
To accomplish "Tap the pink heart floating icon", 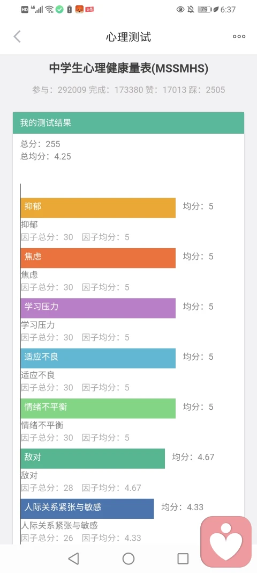I will 226,541.
